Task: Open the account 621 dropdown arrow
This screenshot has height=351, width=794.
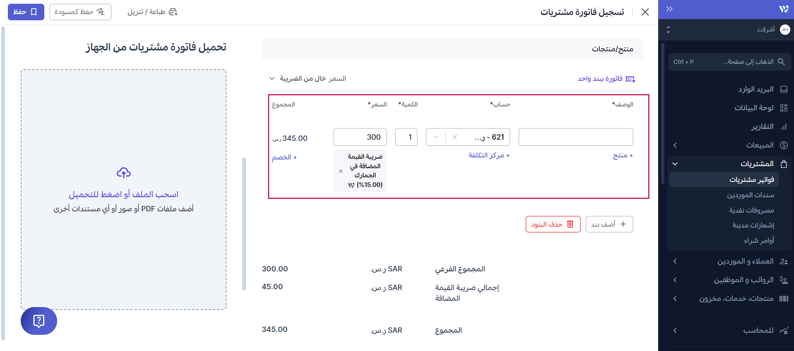Action: [x=436, y=137]
